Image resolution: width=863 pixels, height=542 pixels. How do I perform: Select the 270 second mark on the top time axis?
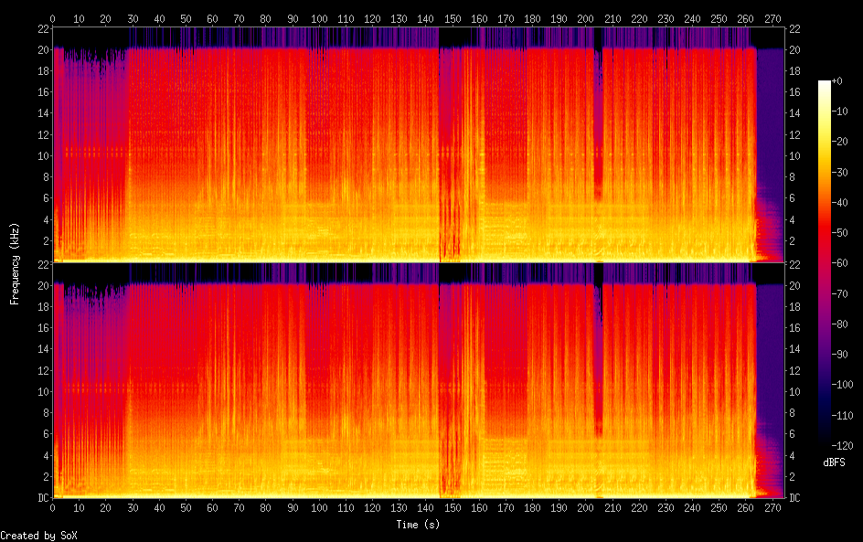point(773,18)
